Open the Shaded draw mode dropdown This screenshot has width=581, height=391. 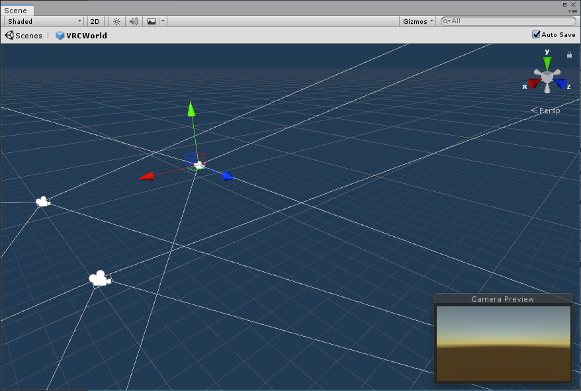[x=44, y=21]
